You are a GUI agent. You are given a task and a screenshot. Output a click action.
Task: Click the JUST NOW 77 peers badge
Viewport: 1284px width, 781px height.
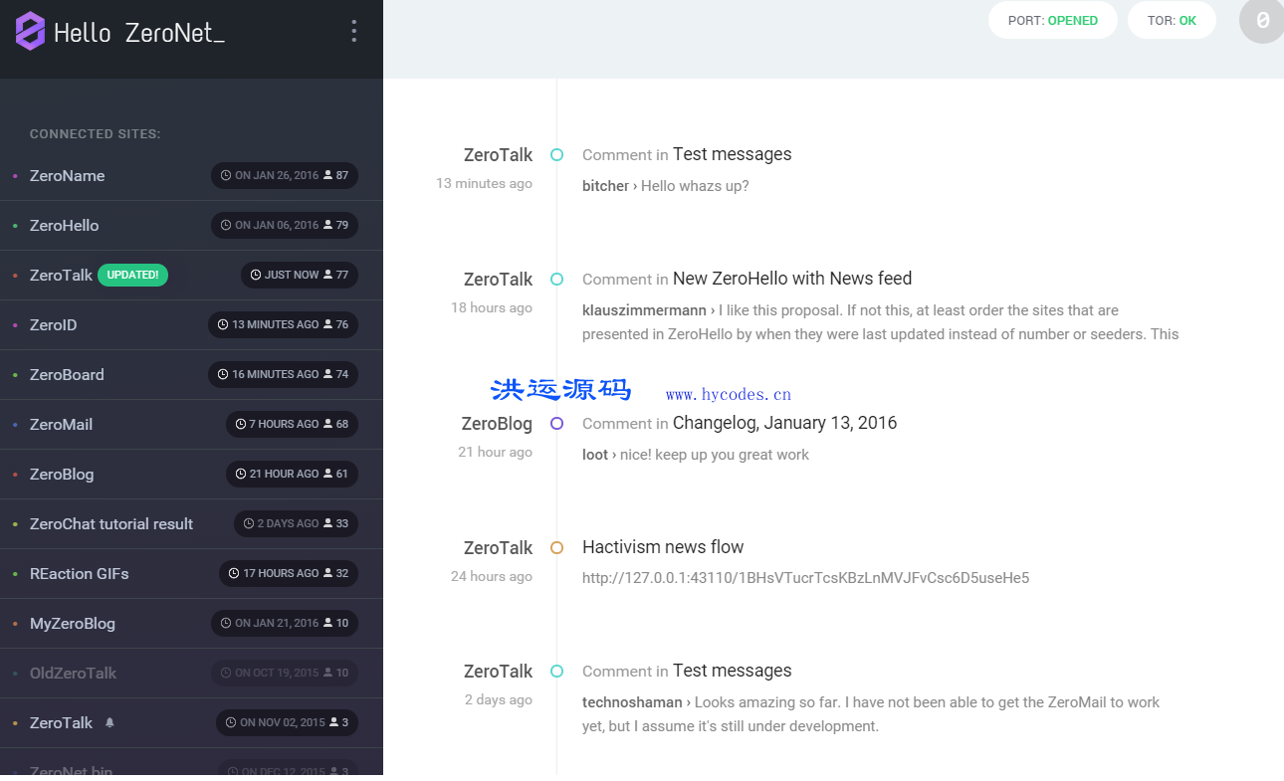(300, 276)
